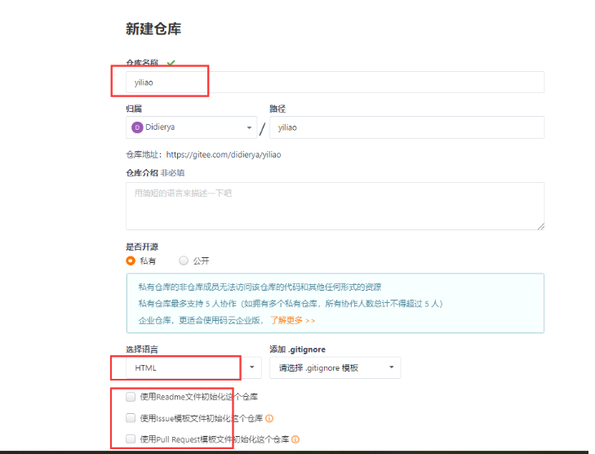
Task: Enable initialize repository with Readme file
Action: [x=131, y=397]
